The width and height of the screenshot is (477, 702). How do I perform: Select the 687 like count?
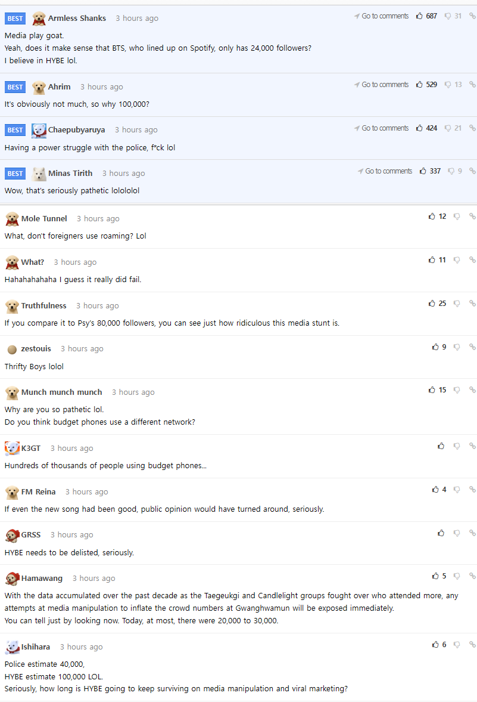pyautogui.click(x=431, y=16)
